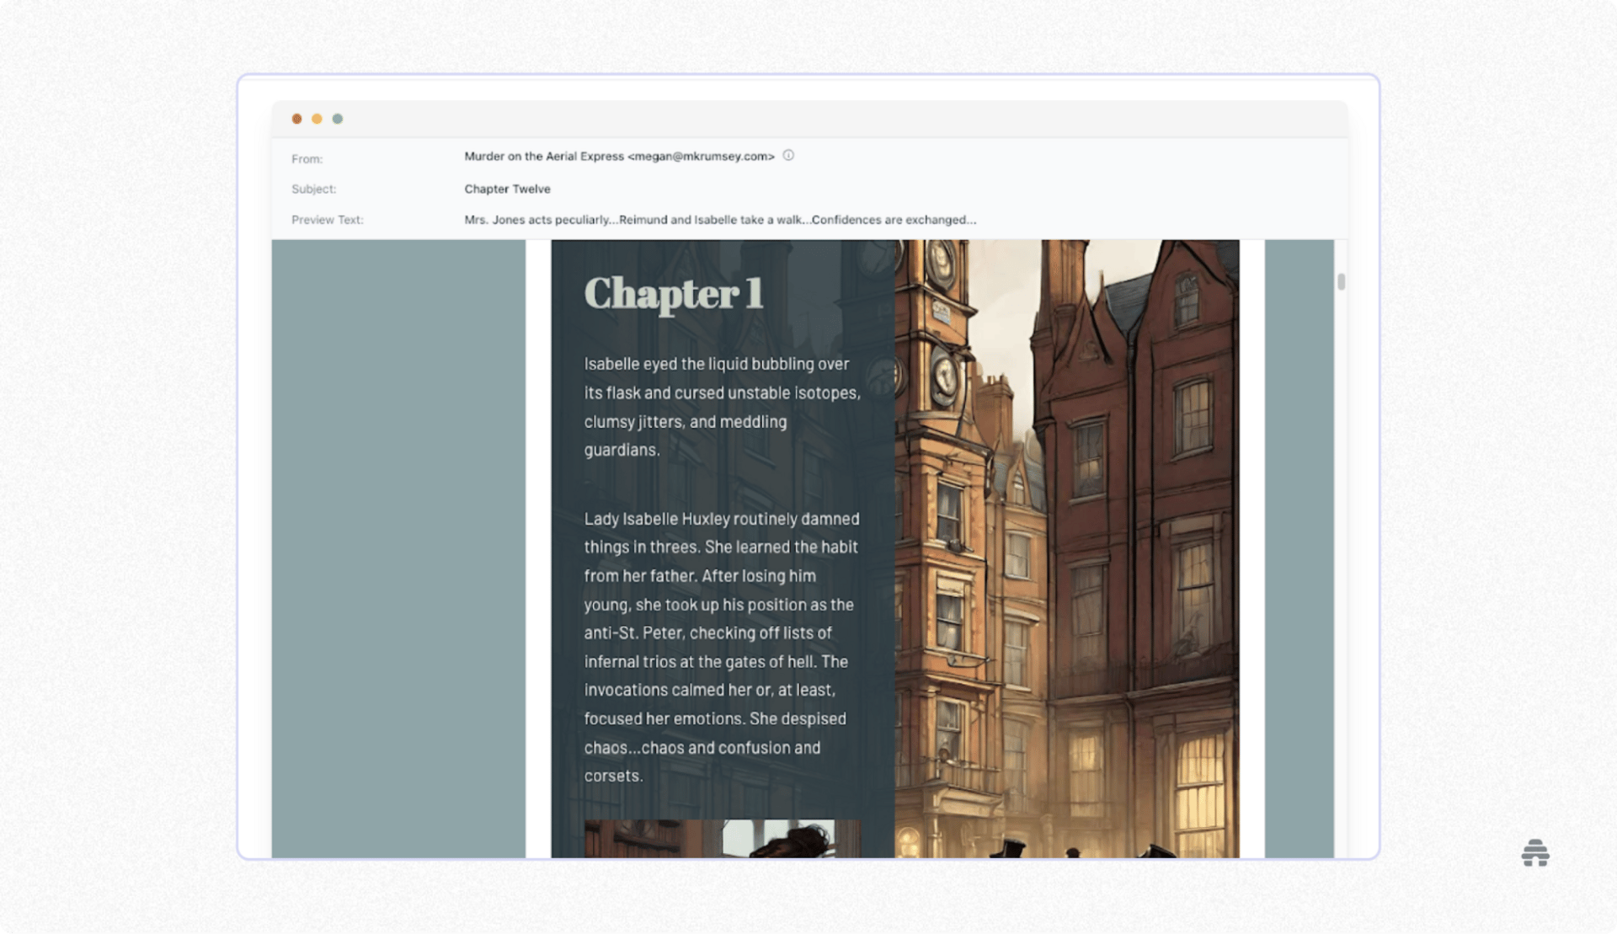Image resolution: width=1617 pixels, height=934 pixels.
Task: Click the leftmost window control dot
Action: click(296, 119)
